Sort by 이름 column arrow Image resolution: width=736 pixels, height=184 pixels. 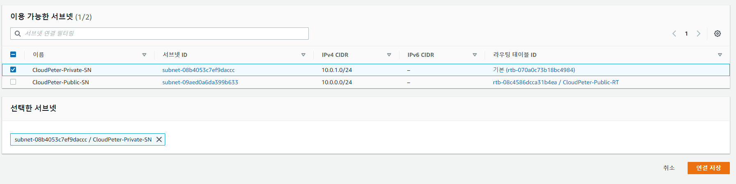pos(144,55)
